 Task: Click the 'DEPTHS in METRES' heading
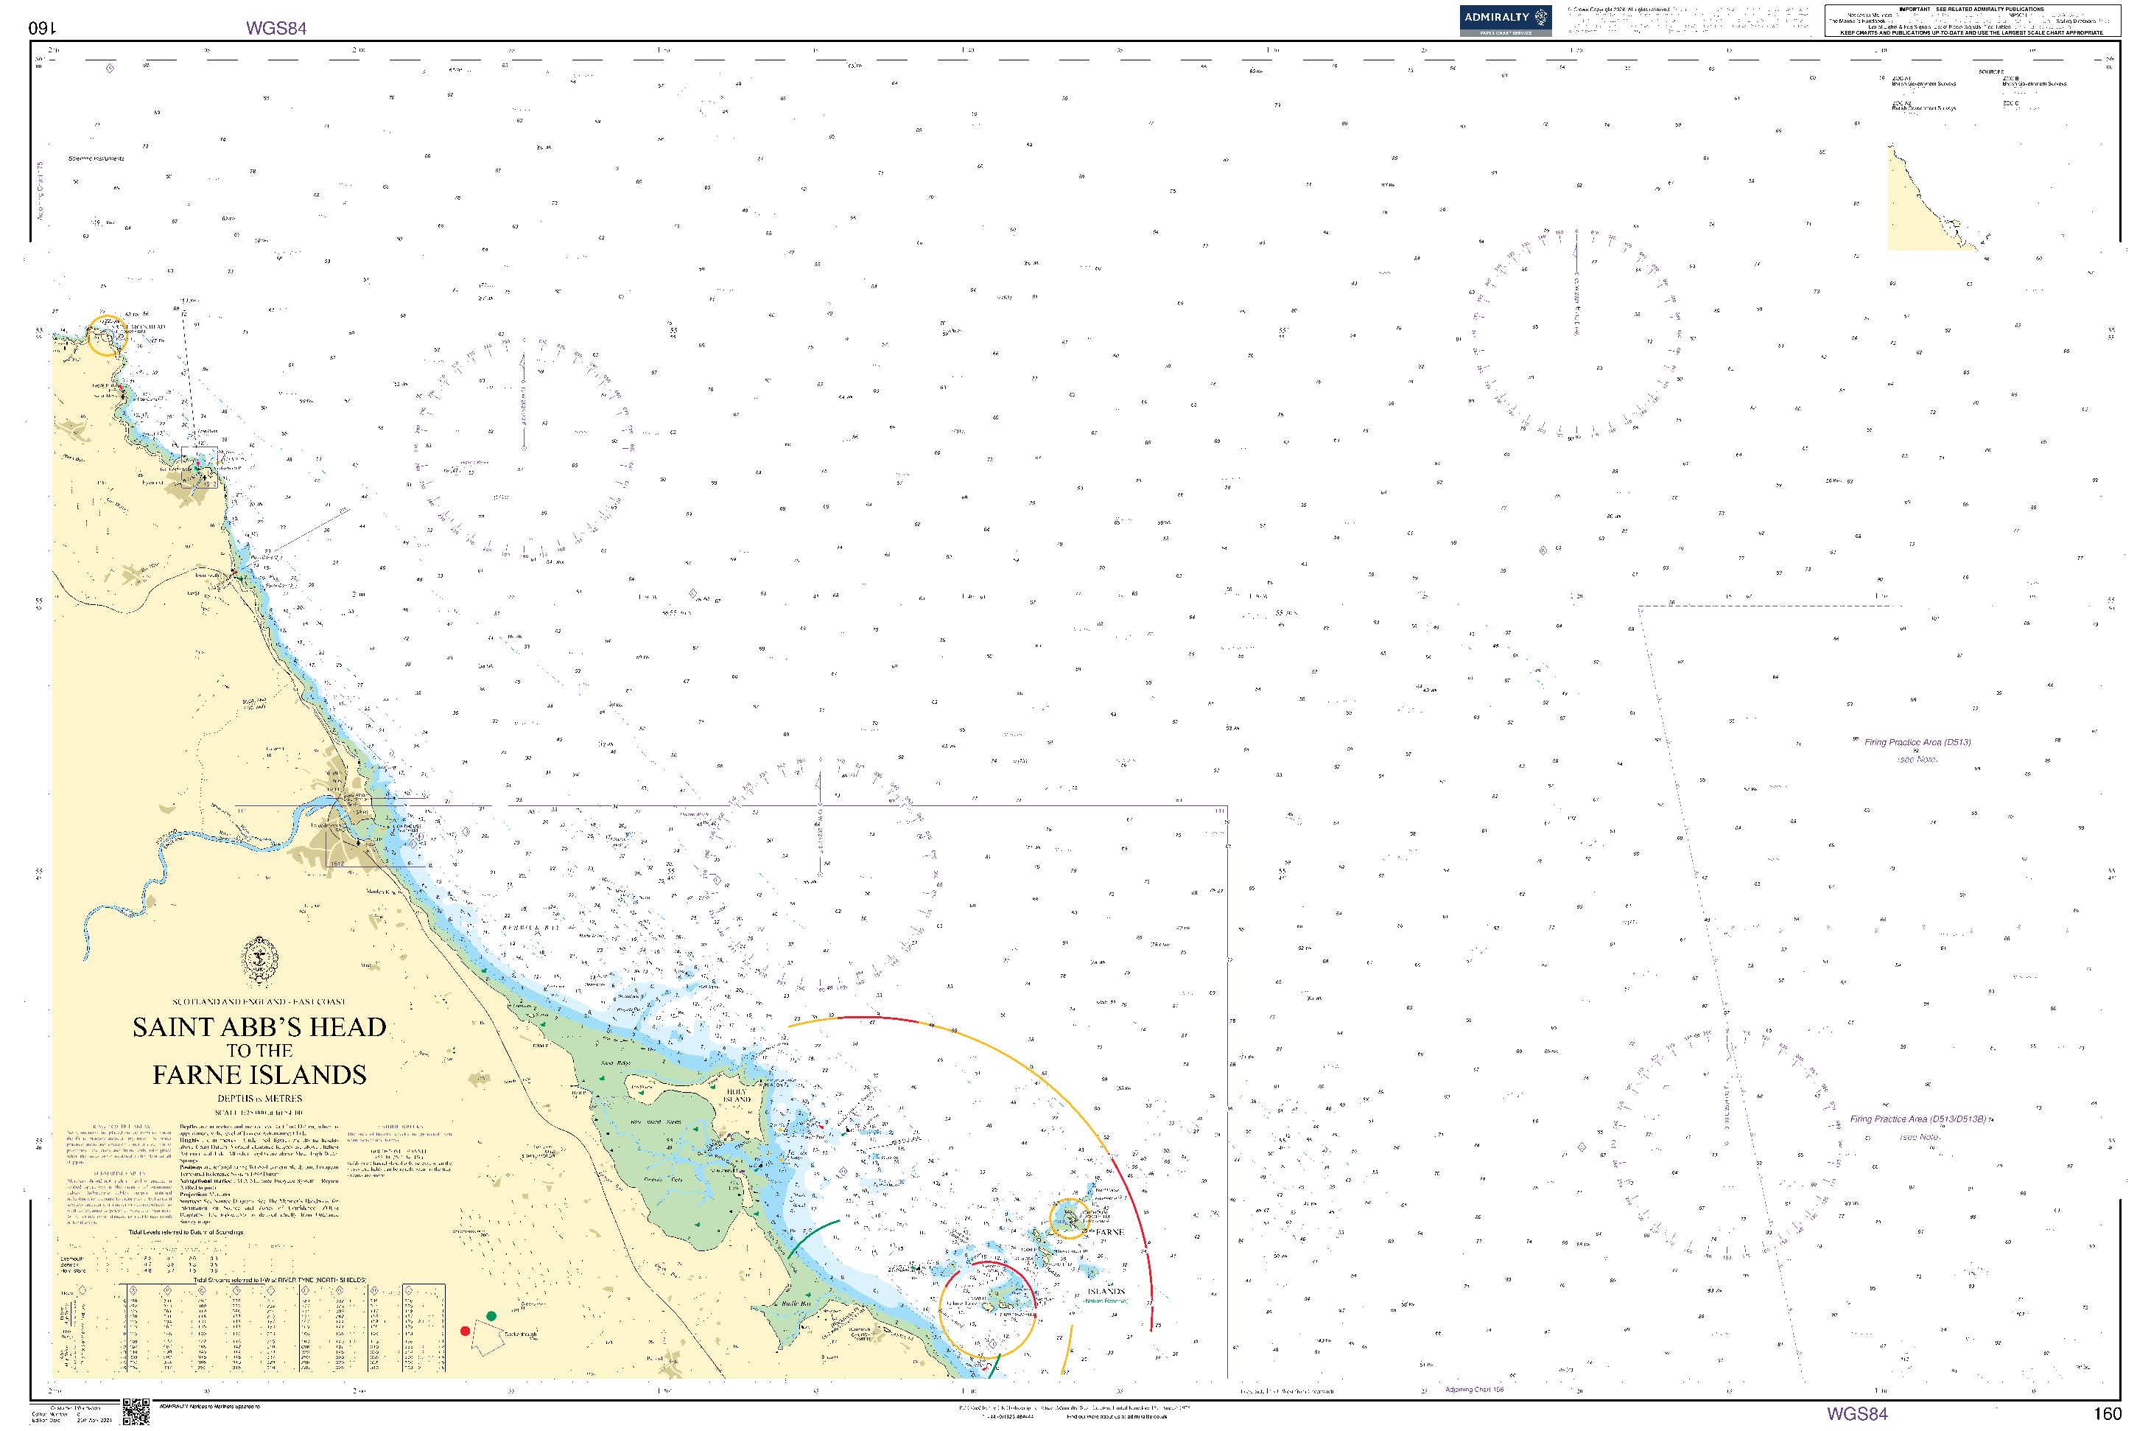[x=259, y=1099]
